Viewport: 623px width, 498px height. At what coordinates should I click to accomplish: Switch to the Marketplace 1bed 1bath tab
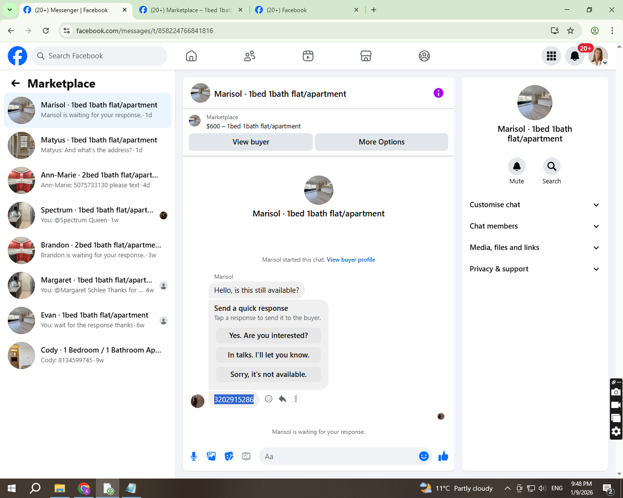pos(191,10)
